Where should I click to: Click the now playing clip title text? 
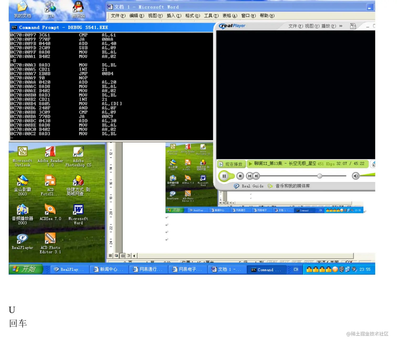tap(285, 164)
